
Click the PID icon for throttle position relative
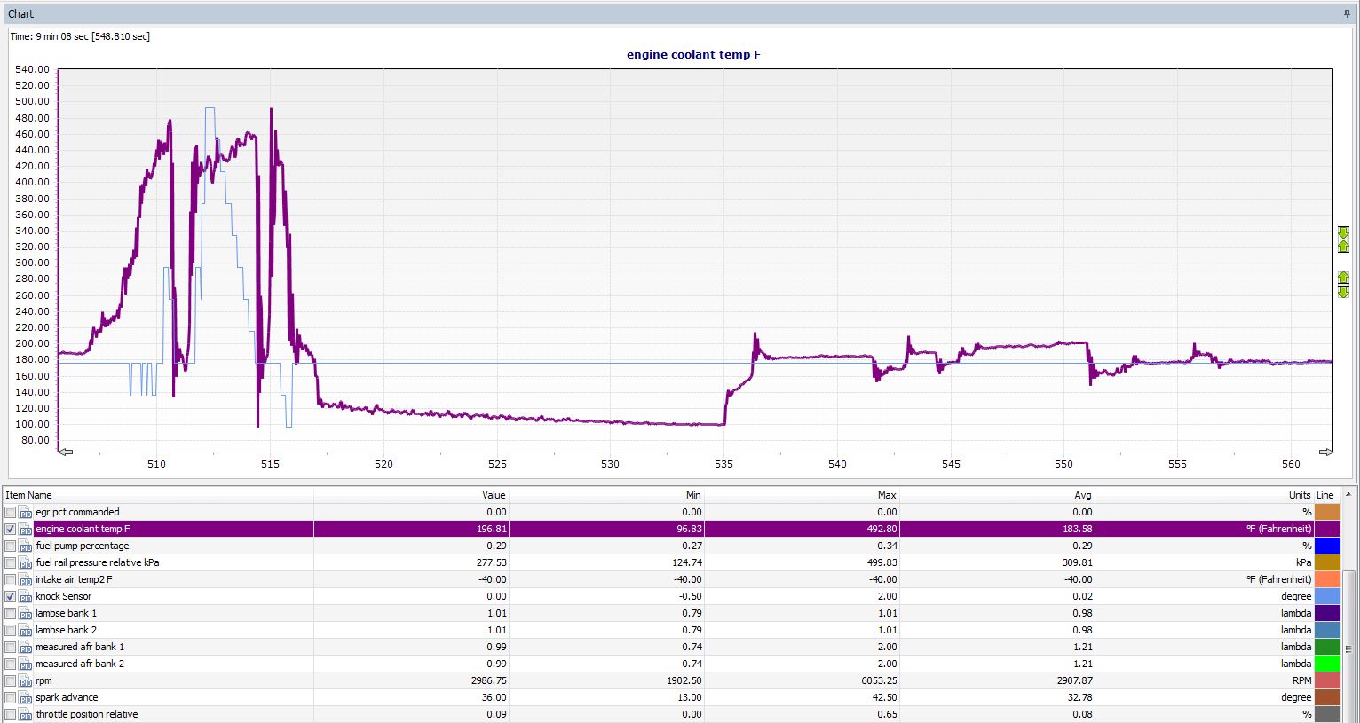[26, 714]
